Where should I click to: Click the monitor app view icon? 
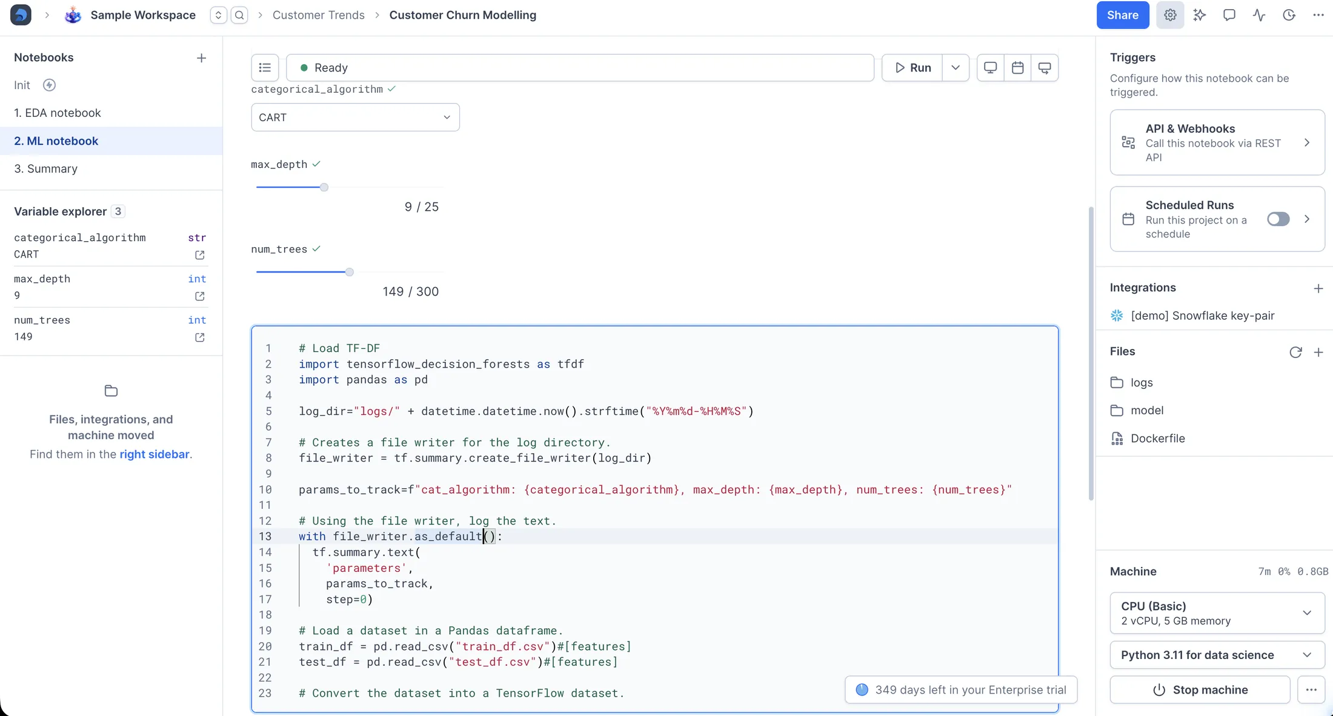tap(991, 67)
